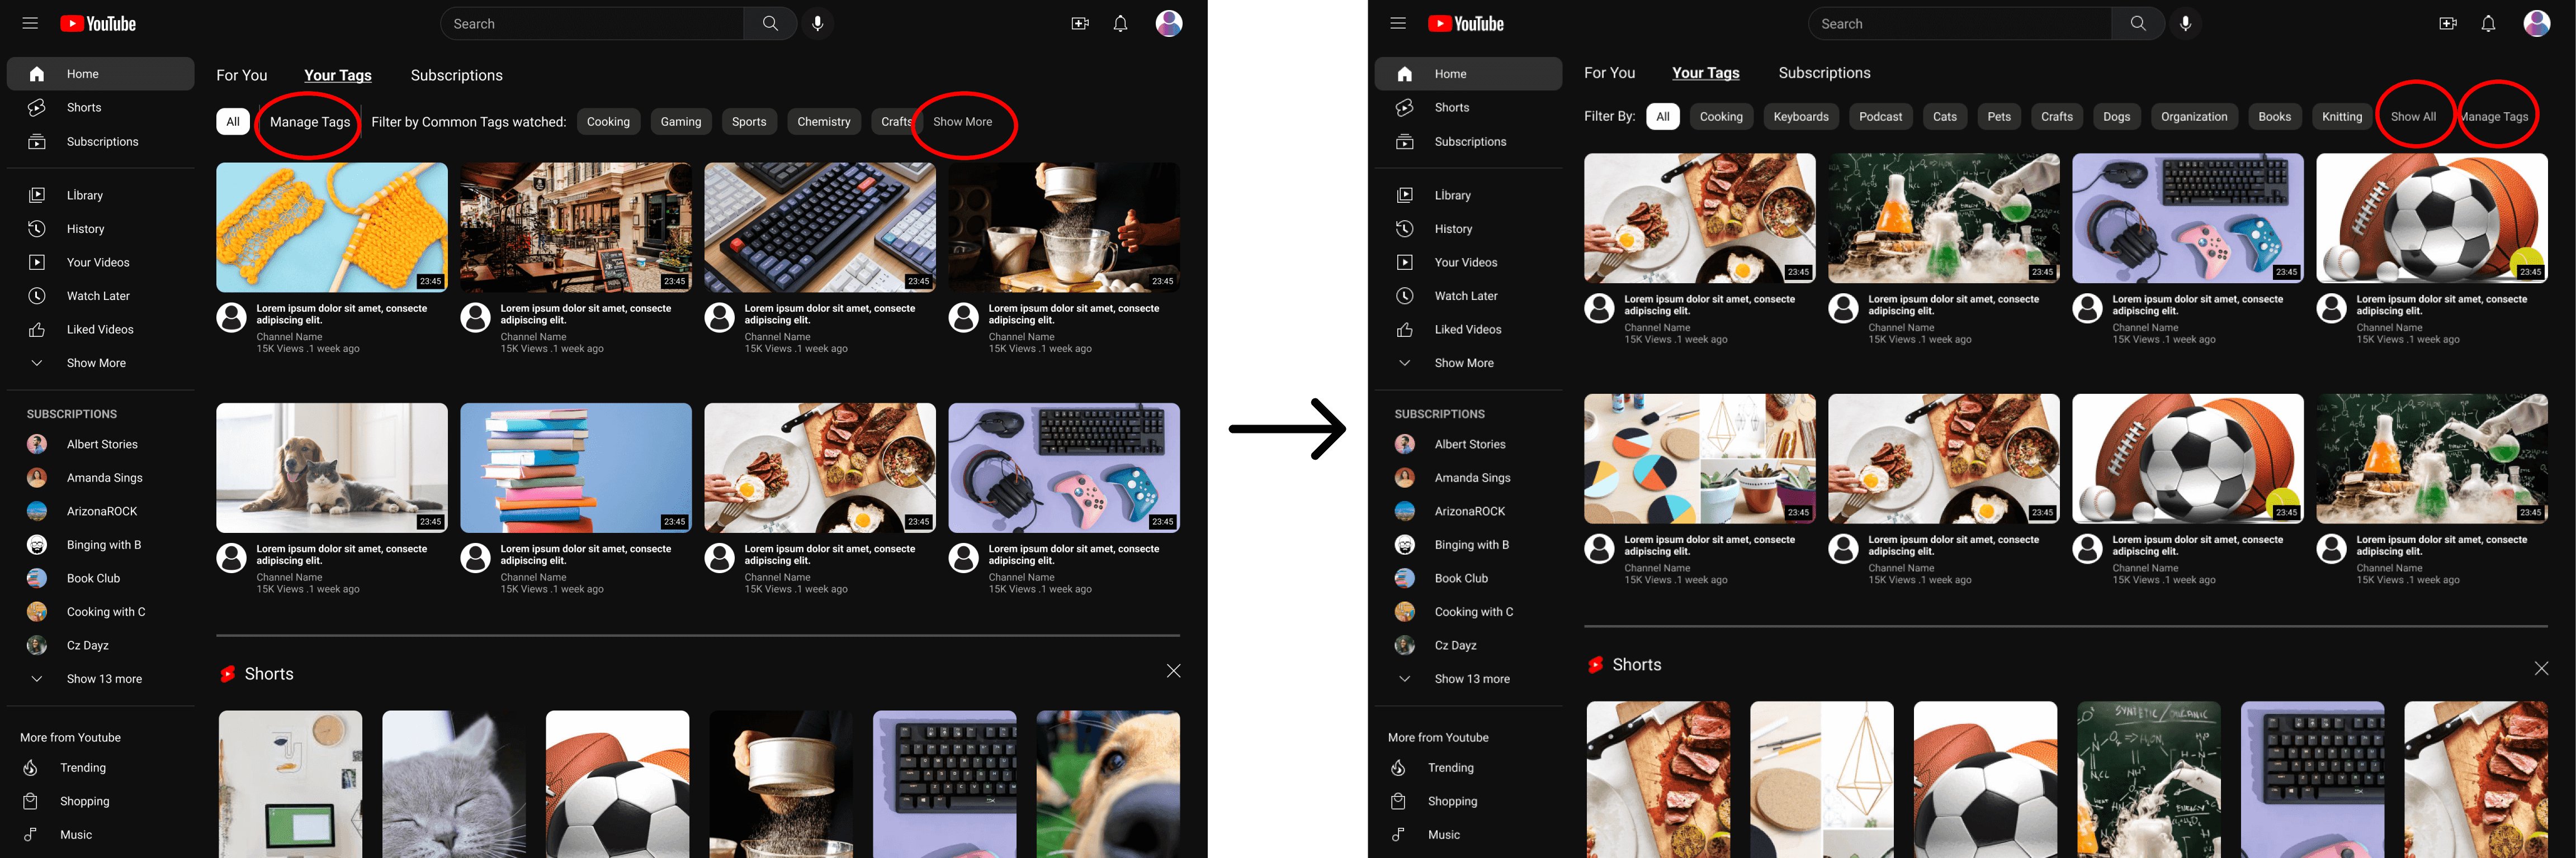Expand sidebar Show More in right mockup
2576x858 pixels.
(x=1463, y=363)
